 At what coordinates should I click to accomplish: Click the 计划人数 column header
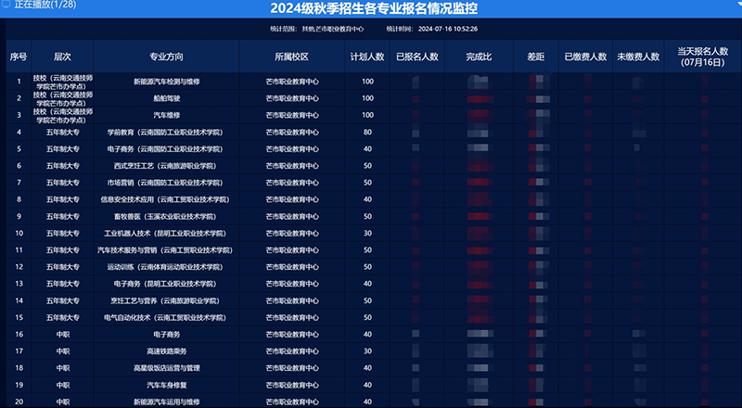(367, 57)
